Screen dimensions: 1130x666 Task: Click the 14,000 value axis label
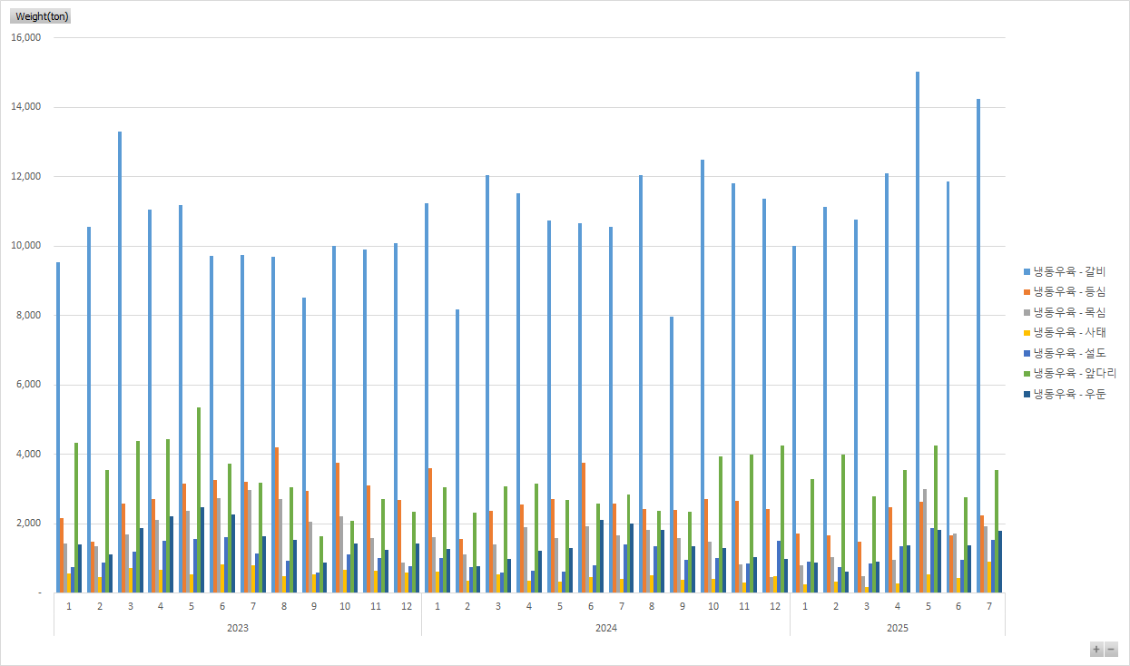tap(26, 107)
